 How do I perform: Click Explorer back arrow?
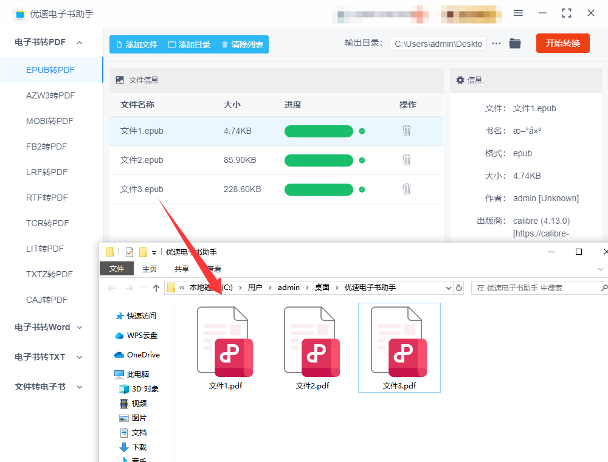pyautogui.click(x=111, y=288)
